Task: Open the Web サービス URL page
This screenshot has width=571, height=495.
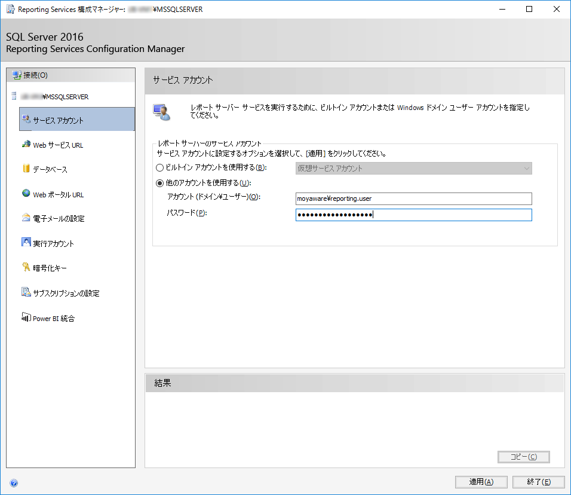Action: point(58,145)
